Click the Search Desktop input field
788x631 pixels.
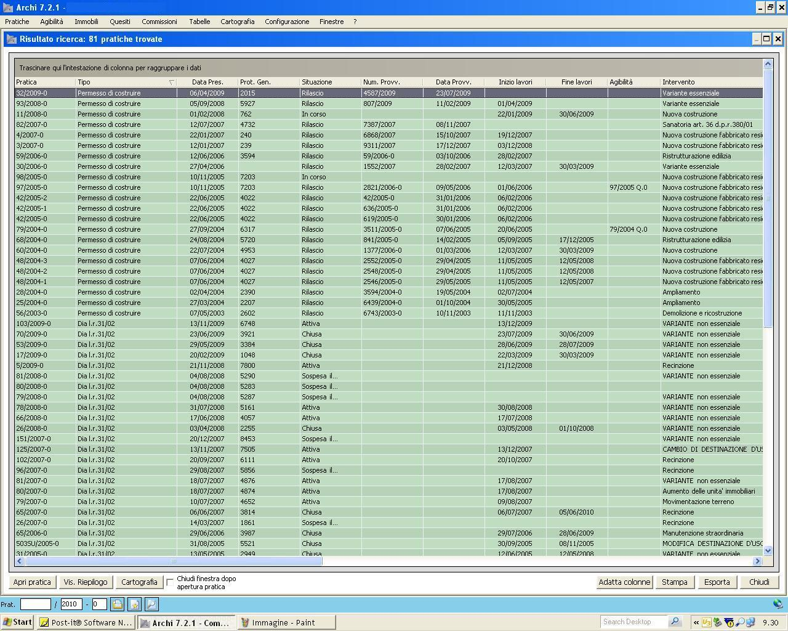634,622
